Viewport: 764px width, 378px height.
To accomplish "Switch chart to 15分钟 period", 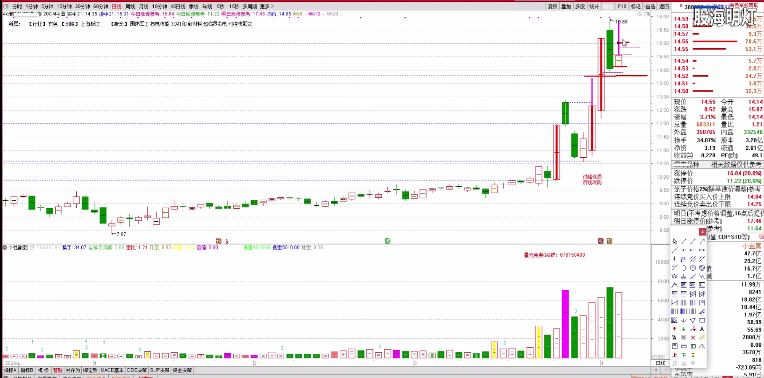I will click(x=64, y=7).
